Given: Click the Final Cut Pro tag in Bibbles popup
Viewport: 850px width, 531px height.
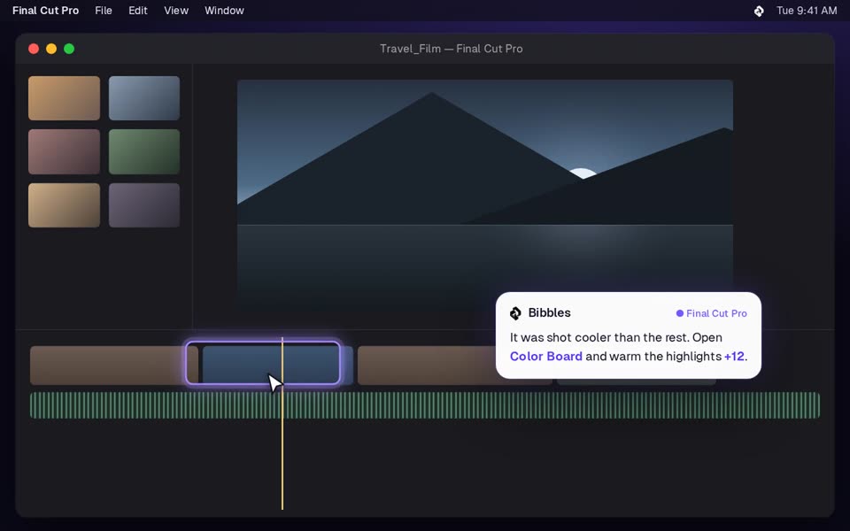Looking at the screenshot, I should (711, 313).
